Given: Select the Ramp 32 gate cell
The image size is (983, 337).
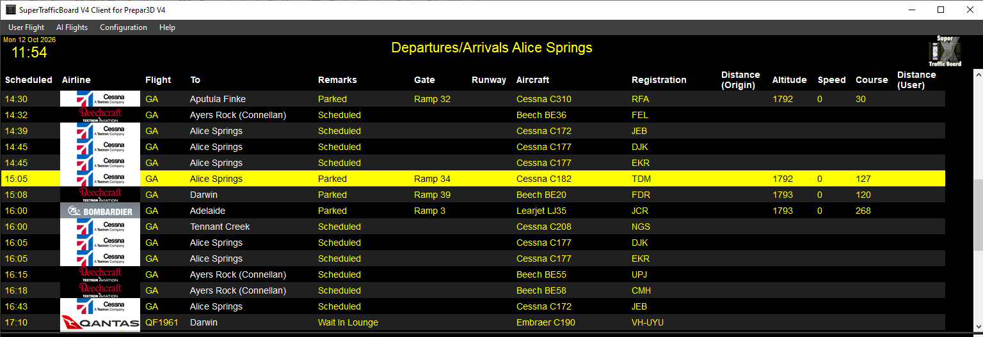Looking at the screenshot, I should point(432,99).
